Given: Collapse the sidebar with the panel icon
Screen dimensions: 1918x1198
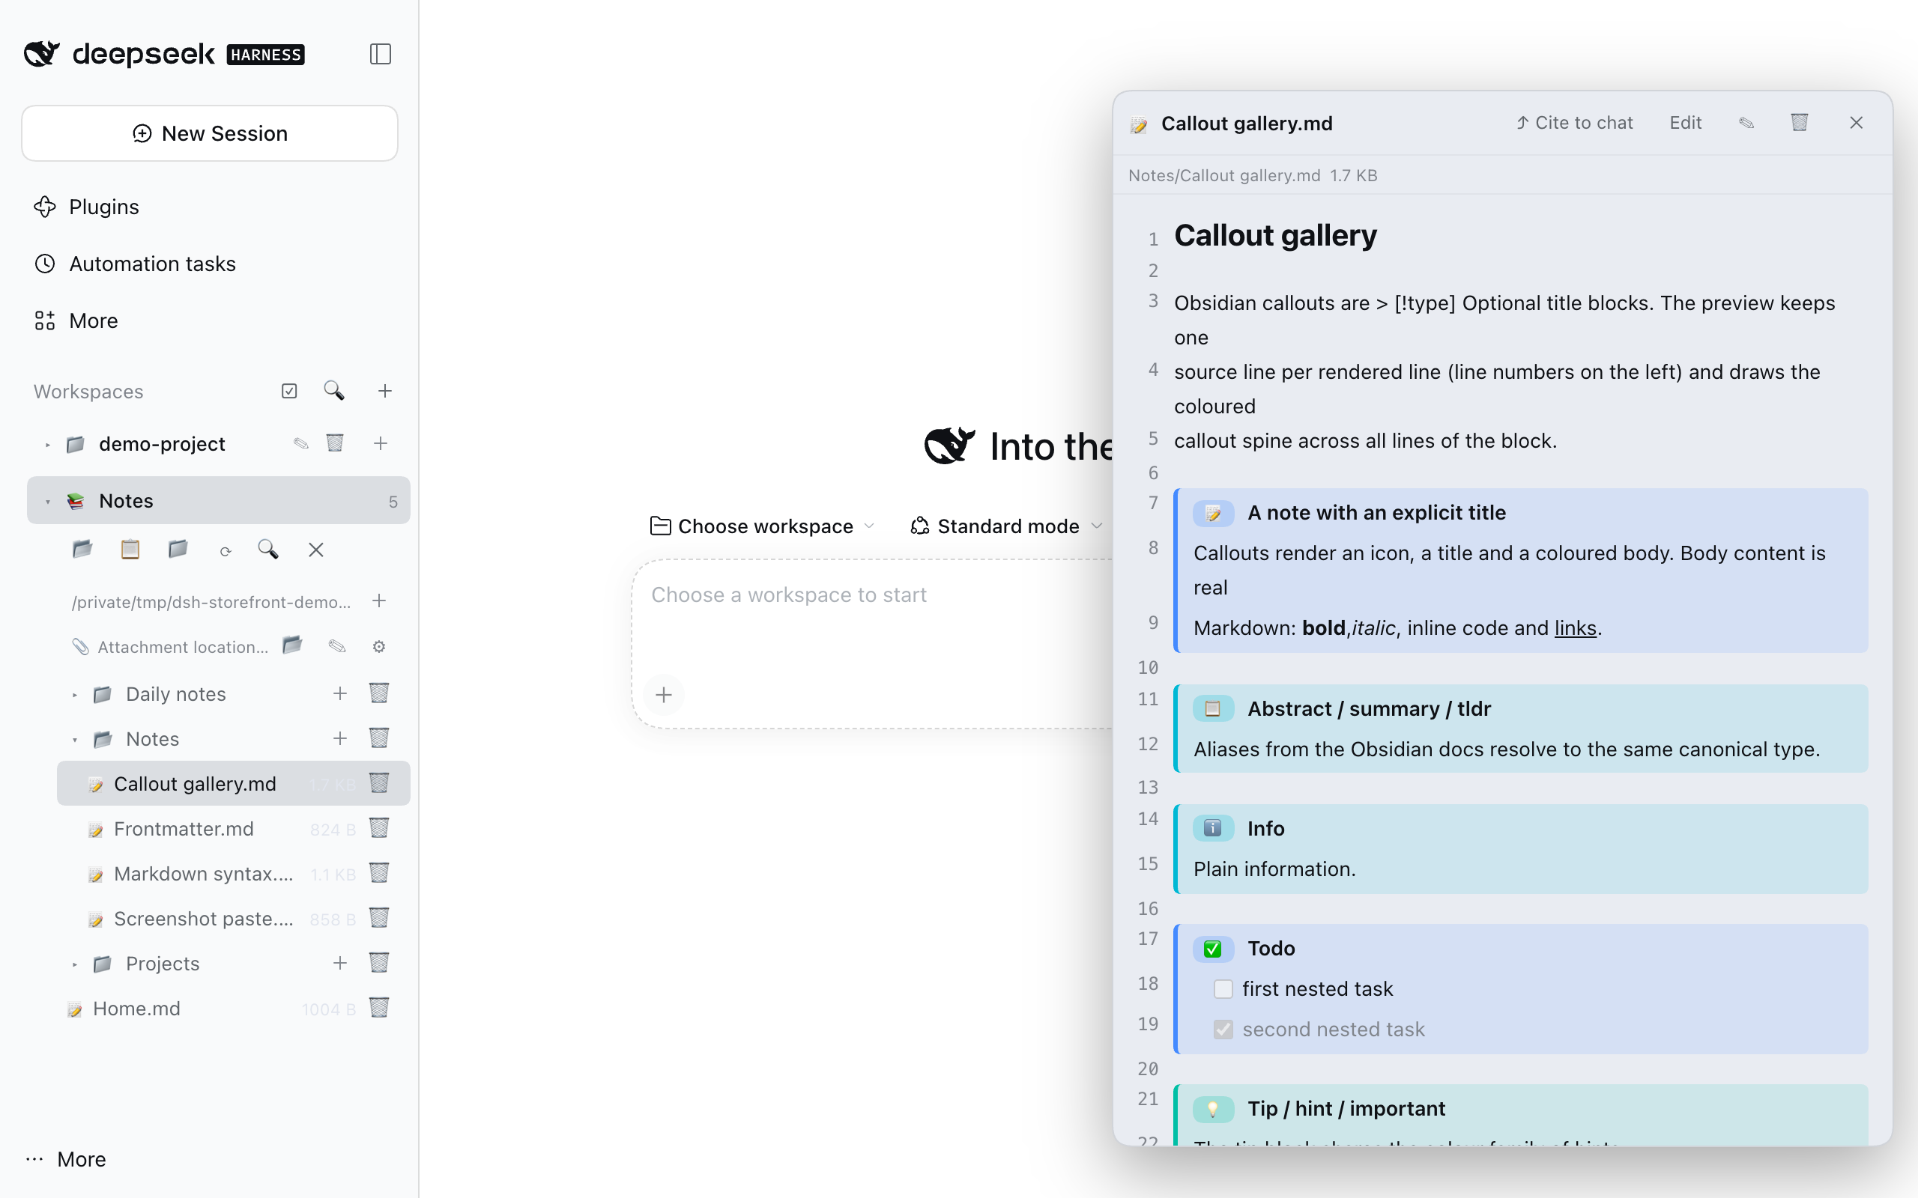Looking at the screenshot, I should tap(381, 54).
